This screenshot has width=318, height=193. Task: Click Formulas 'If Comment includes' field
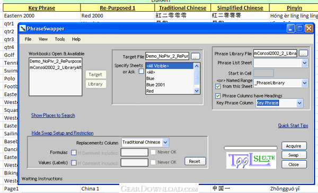click(x=134, y=152)
